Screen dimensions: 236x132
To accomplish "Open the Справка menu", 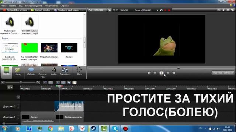I will coord(65,6).
